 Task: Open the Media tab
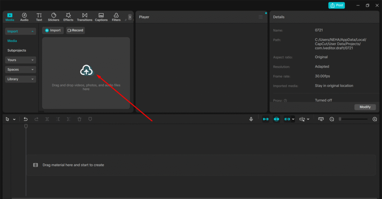click(10, 17)
